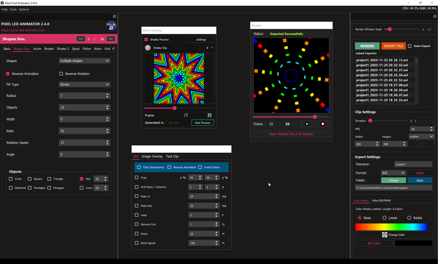The height and width of the screenshot is (264, 438).
Task: Toggle the Hexagon object checkbox
Action: click(x=49, y=188)
